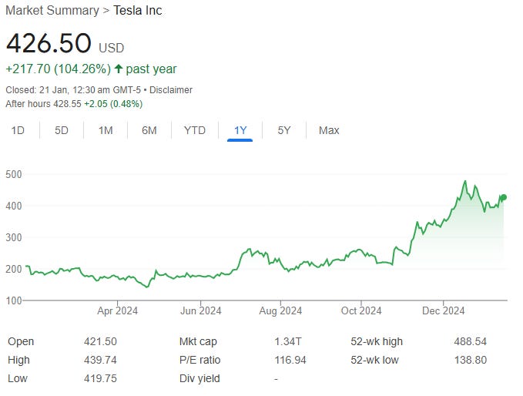Click the Oct 2024 axis label

pos(361,311)
